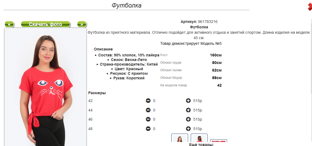This screenshot has height=146, width=312.
Task: Click the size 48 quantity value
Action: click(154, 129)
